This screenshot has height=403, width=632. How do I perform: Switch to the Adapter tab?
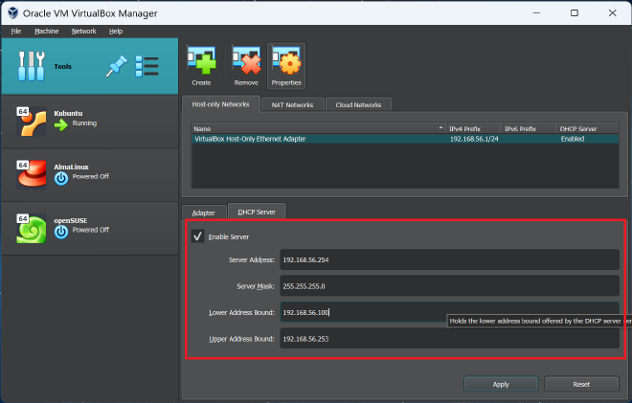[204, 213]
